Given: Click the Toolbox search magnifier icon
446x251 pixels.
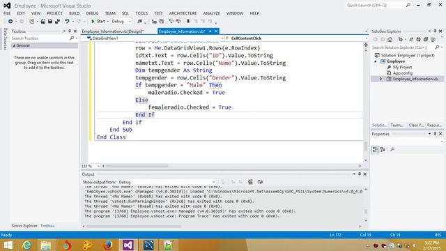Looking at the screenshot, I should click(x=71, y=38).
